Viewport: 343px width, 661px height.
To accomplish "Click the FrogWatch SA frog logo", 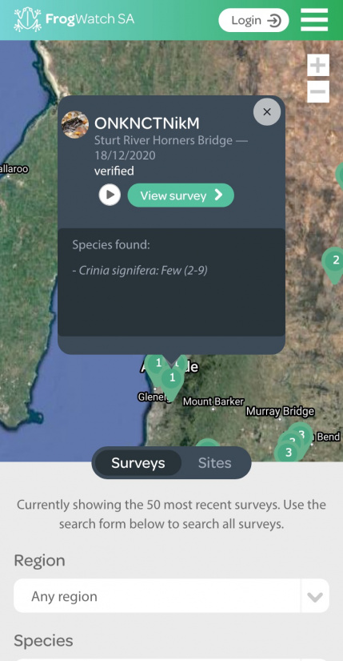I will point(27,20).
